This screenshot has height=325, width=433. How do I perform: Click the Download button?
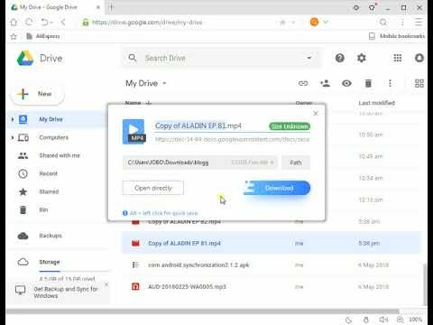(277, 188)
